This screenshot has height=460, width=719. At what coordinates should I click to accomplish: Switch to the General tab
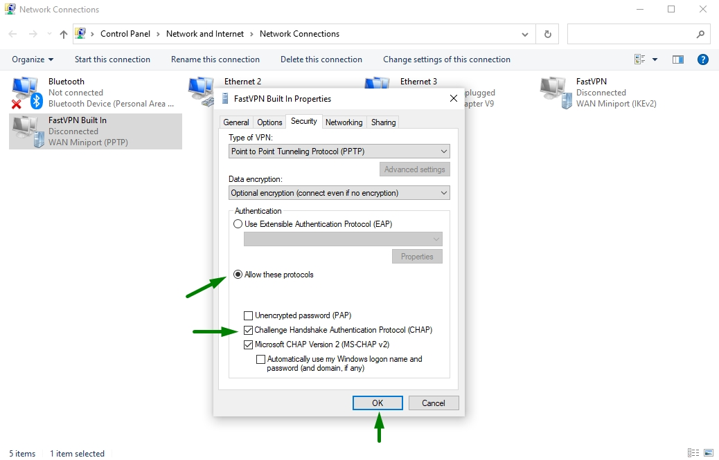point(236,122)
